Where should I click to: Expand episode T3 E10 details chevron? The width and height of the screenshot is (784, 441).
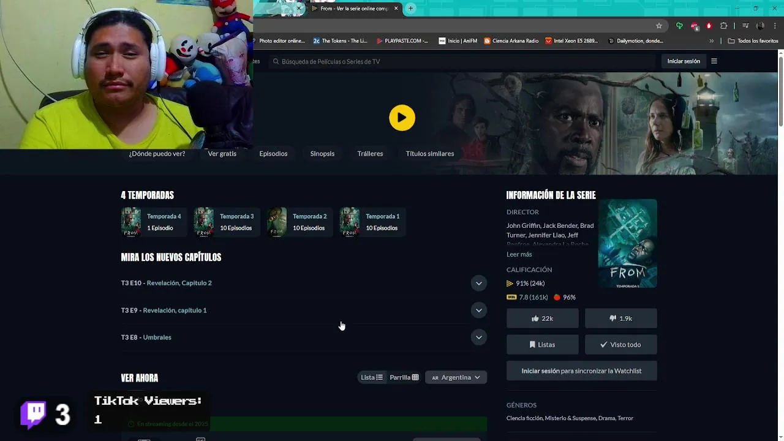pos(479,283)
